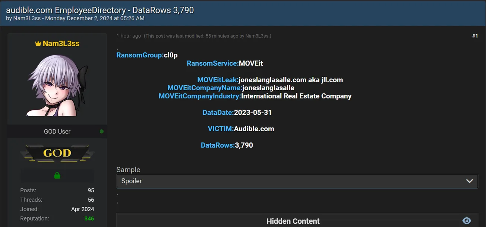486x227 pixels.
Task: Click the GOD rank badge image
Action: [x=57, y=153]
